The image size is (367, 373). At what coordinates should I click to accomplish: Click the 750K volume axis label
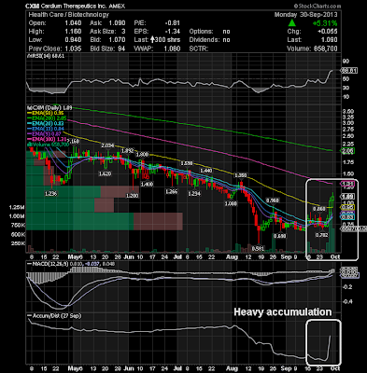click(18, 225)
